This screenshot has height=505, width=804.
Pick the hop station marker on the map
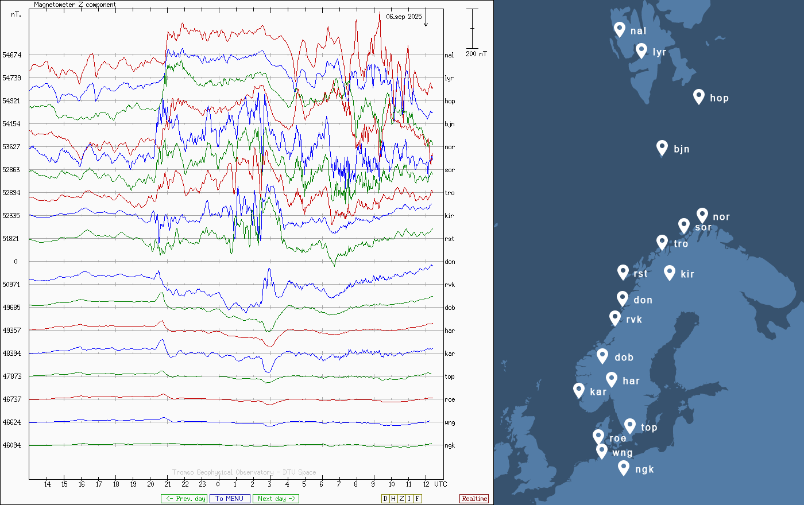699,96
